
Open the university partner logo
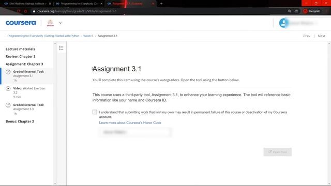click(50, 23)
